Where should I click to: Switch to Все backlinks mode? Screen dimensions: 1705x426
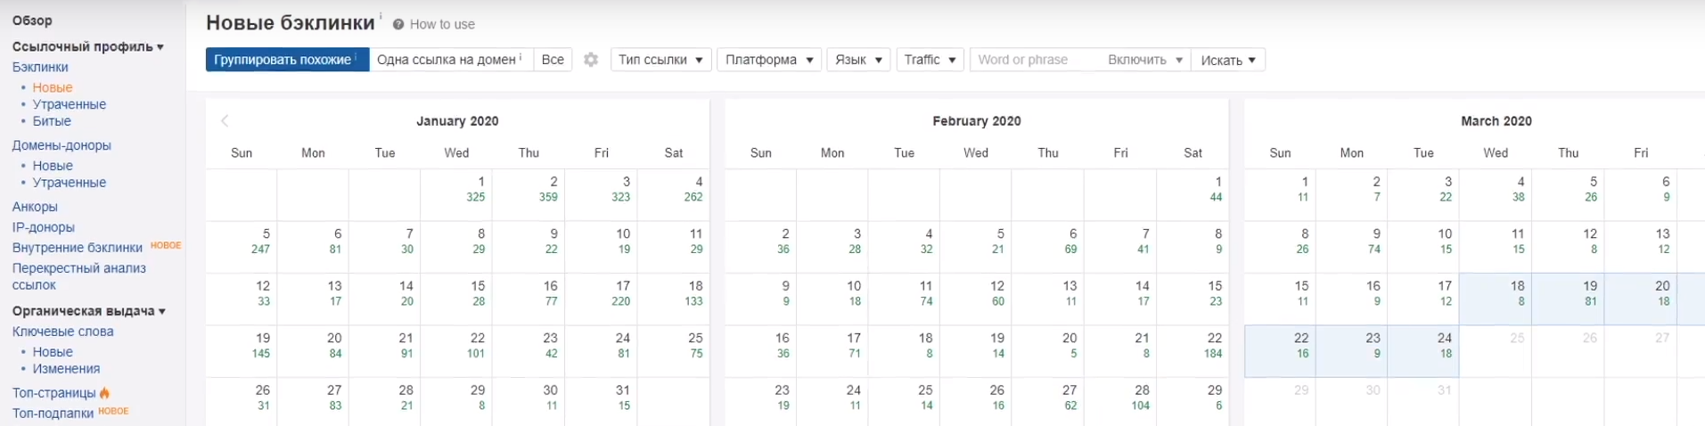pyautogui.click(x=553, y=60)
